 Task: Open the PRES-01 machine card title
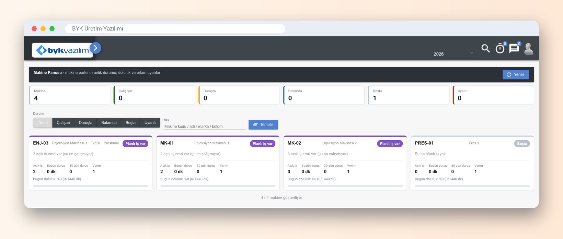click(424, 143)
